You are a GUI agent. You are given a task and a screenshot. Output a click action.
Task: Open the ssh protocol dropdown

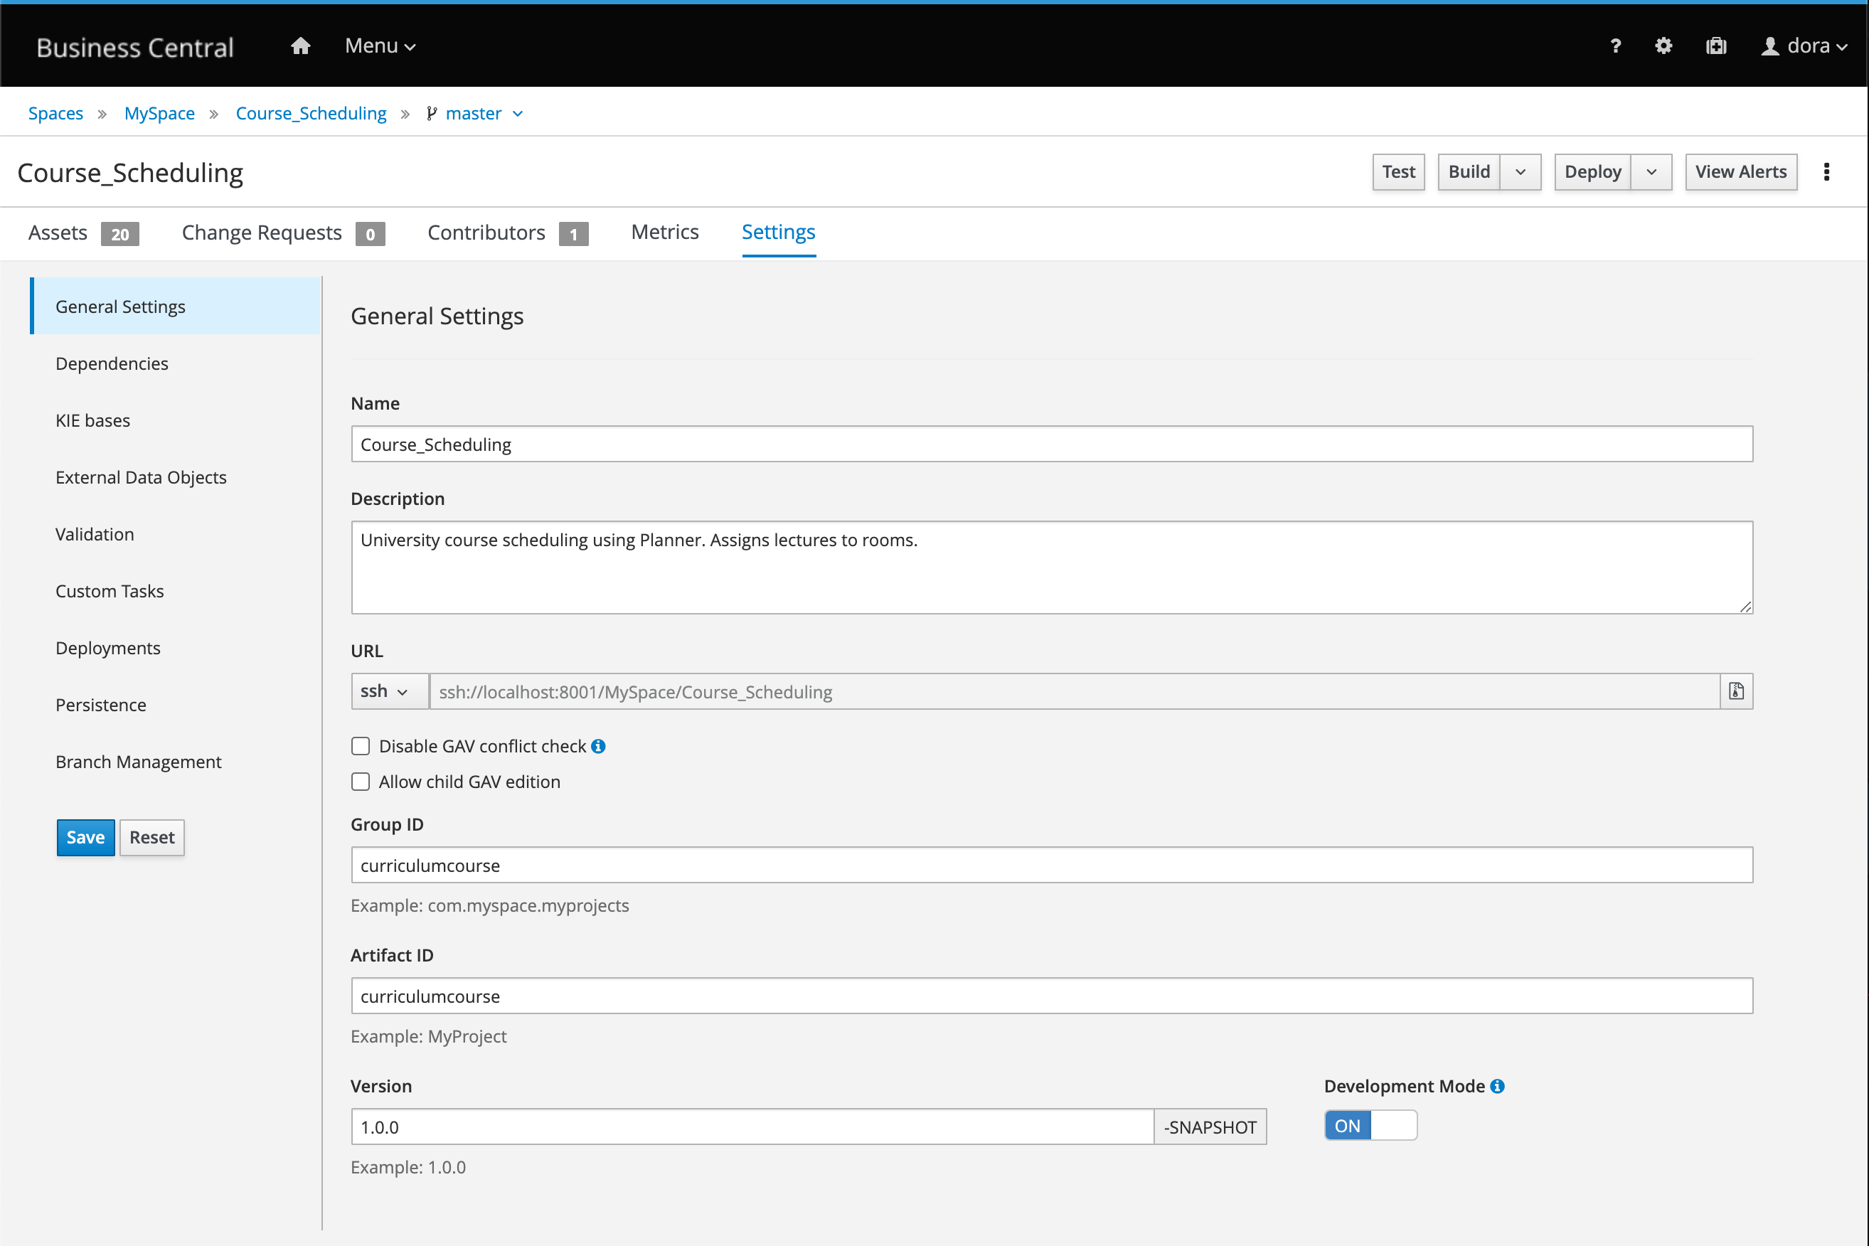[x=385, y=691]
